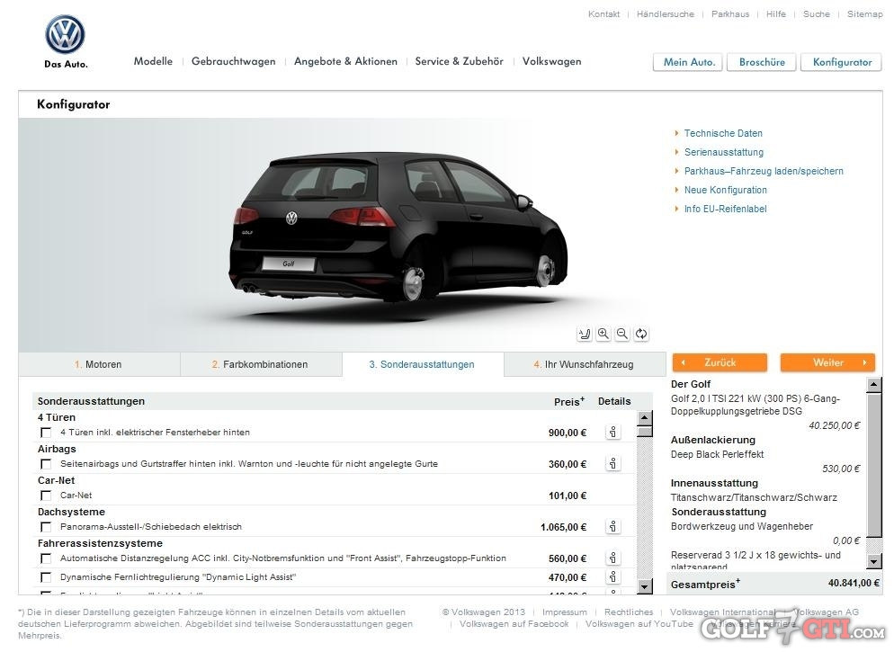Open 4. Ihr Wunschfahrzeug tab
Screen dimensions: 894x652
tap(585, 364)
